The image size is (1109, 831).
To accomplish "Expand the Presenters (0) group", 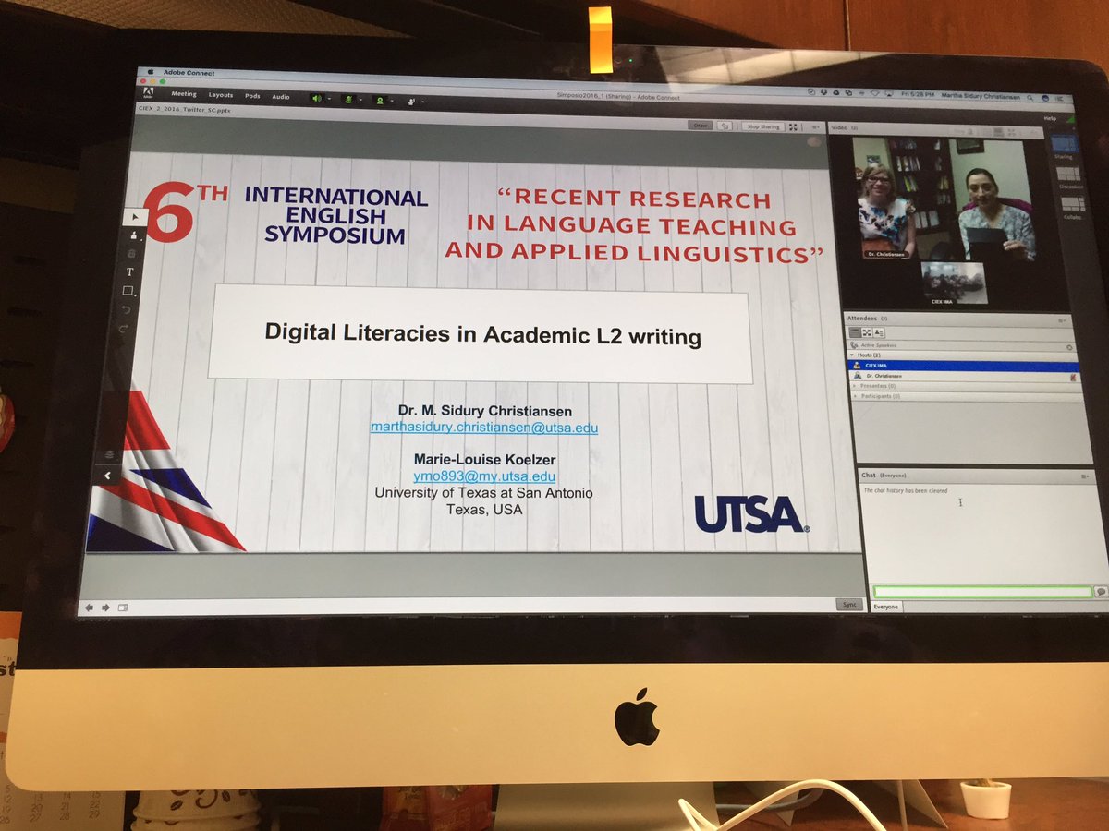I will click(x=854, y=386).
